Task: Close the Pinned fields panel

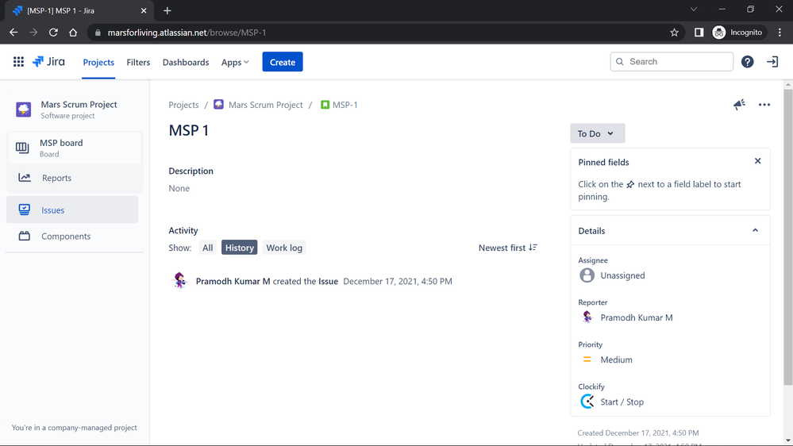Action: 757,161
